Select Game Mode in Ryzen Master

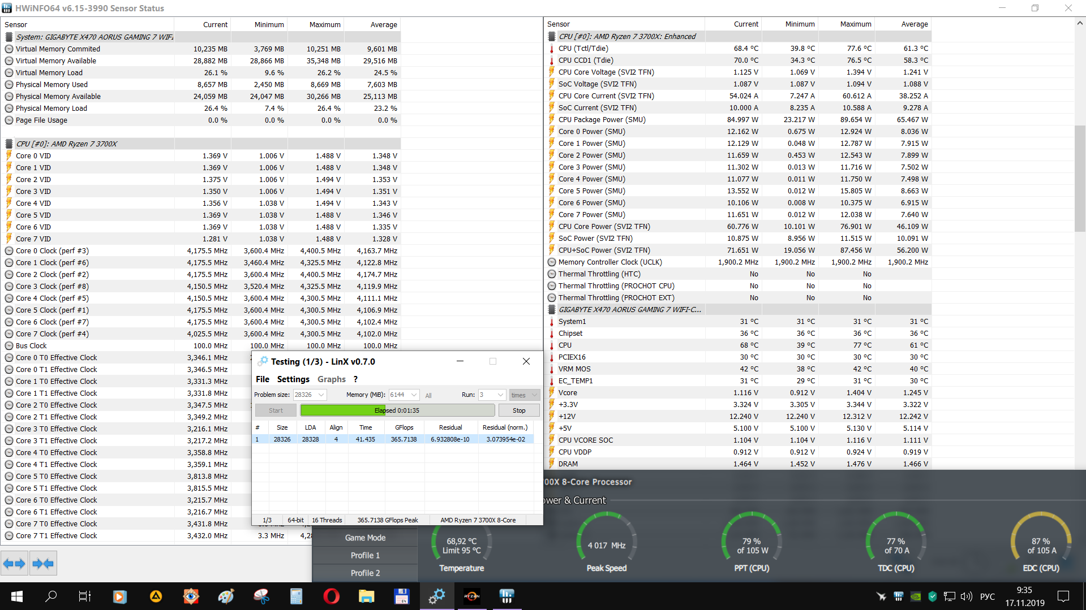click(365, 538)
